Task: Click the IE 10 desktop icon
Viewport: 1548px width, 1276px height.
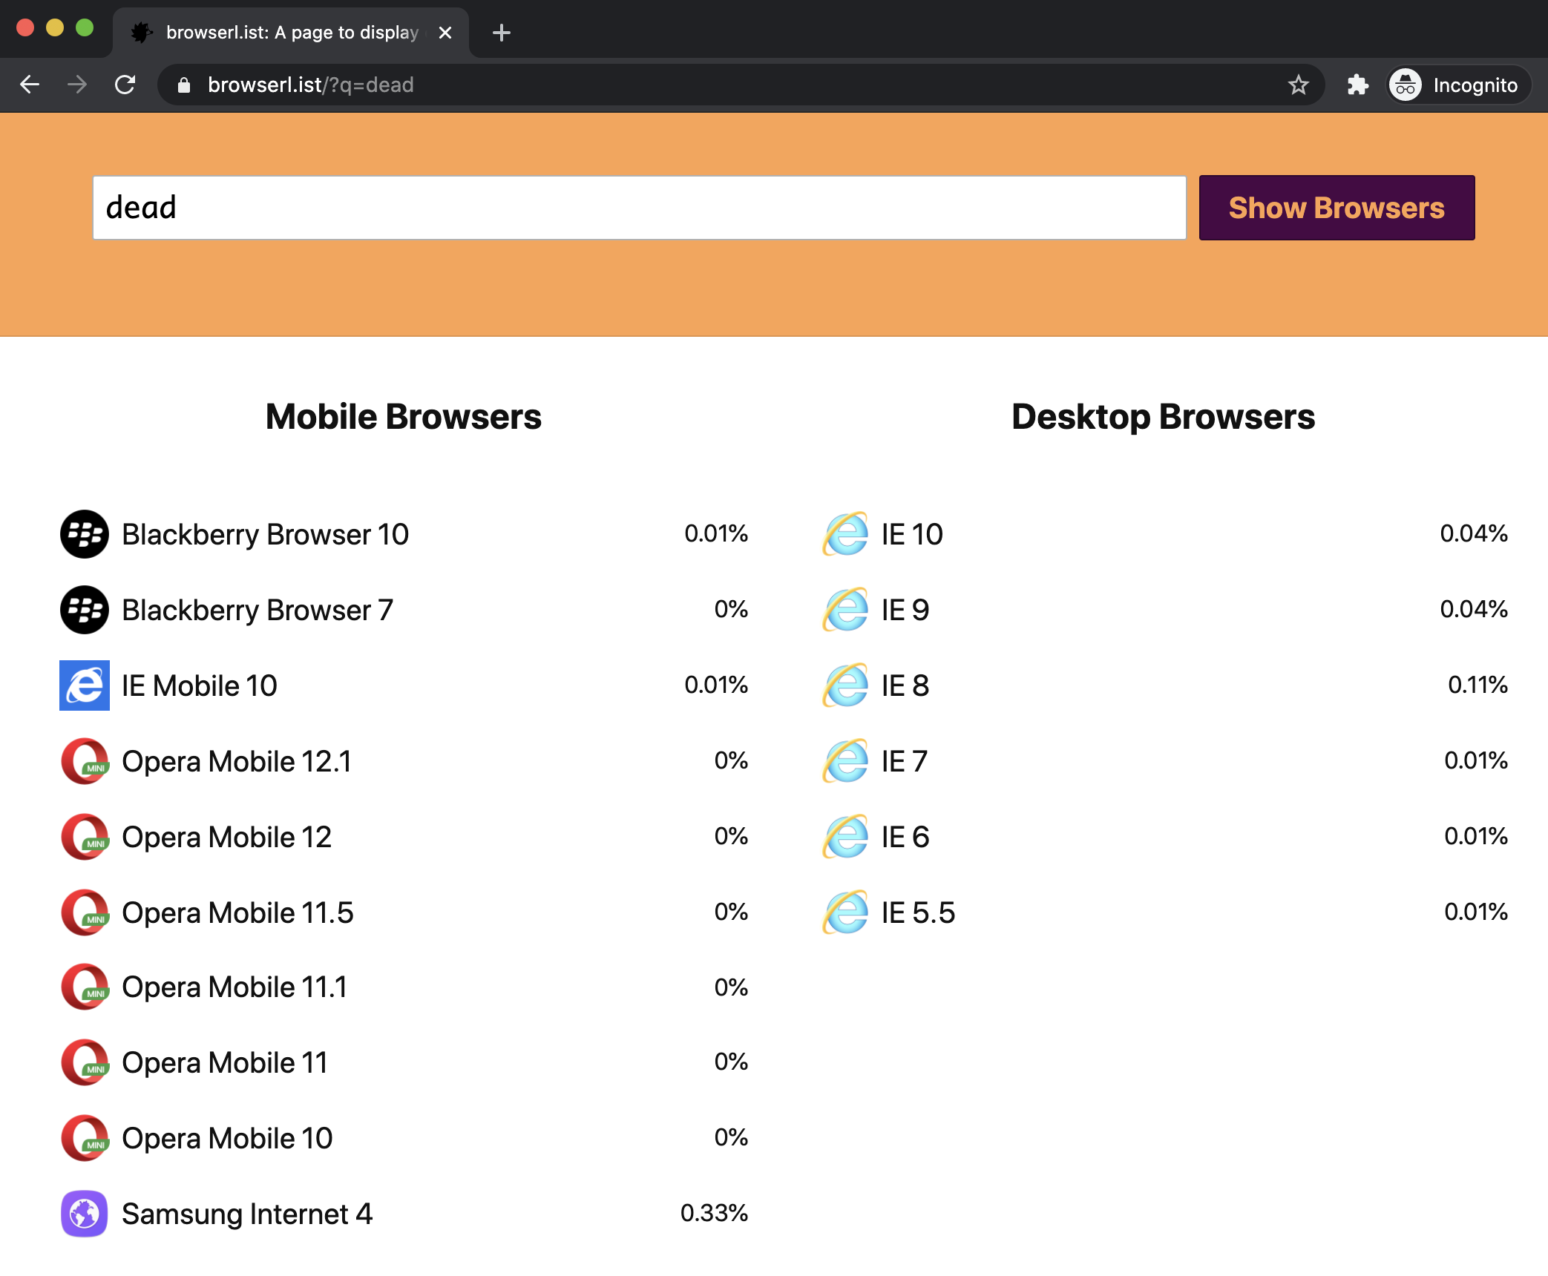Action: click(x=845, y=534)
